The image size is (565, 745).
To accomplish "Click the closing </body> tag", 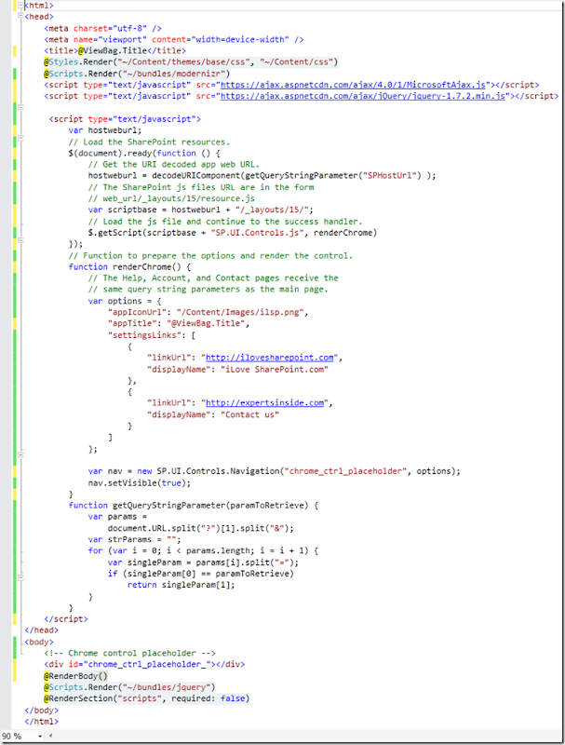I will 42,711.
